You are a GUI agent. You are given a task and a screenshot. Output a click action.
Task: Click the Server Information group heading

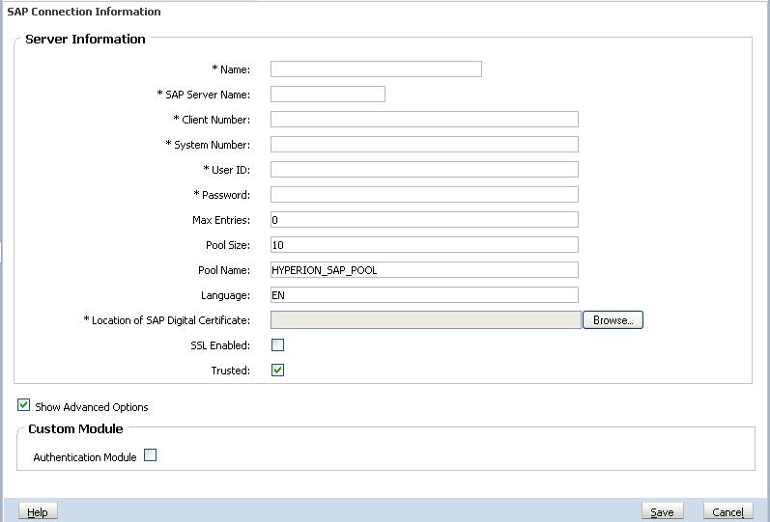[85, 40]
